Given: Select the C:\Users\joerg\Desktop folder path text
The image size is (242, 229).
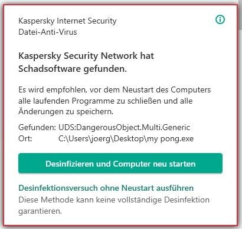Looking at the screenshot, I should 102,139.
